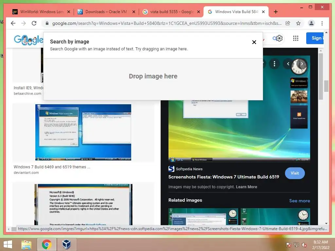Screen dimensions: 335x251
Task: Open Windows 7 Build 6469 themes result
Action: (x=52, y=167)
